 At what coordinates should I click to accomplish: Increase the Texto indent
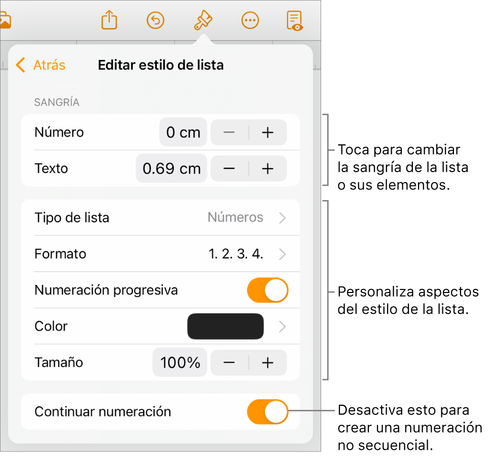pyautogui.click(x=268, y=169)
